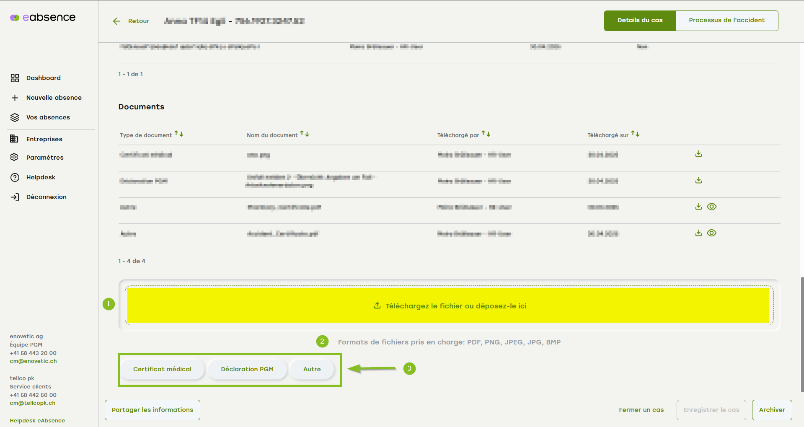The height and width of the screenshot is (427, 804).
Task: Preview the fourth document with eye icon
Action: pos(711,233)
